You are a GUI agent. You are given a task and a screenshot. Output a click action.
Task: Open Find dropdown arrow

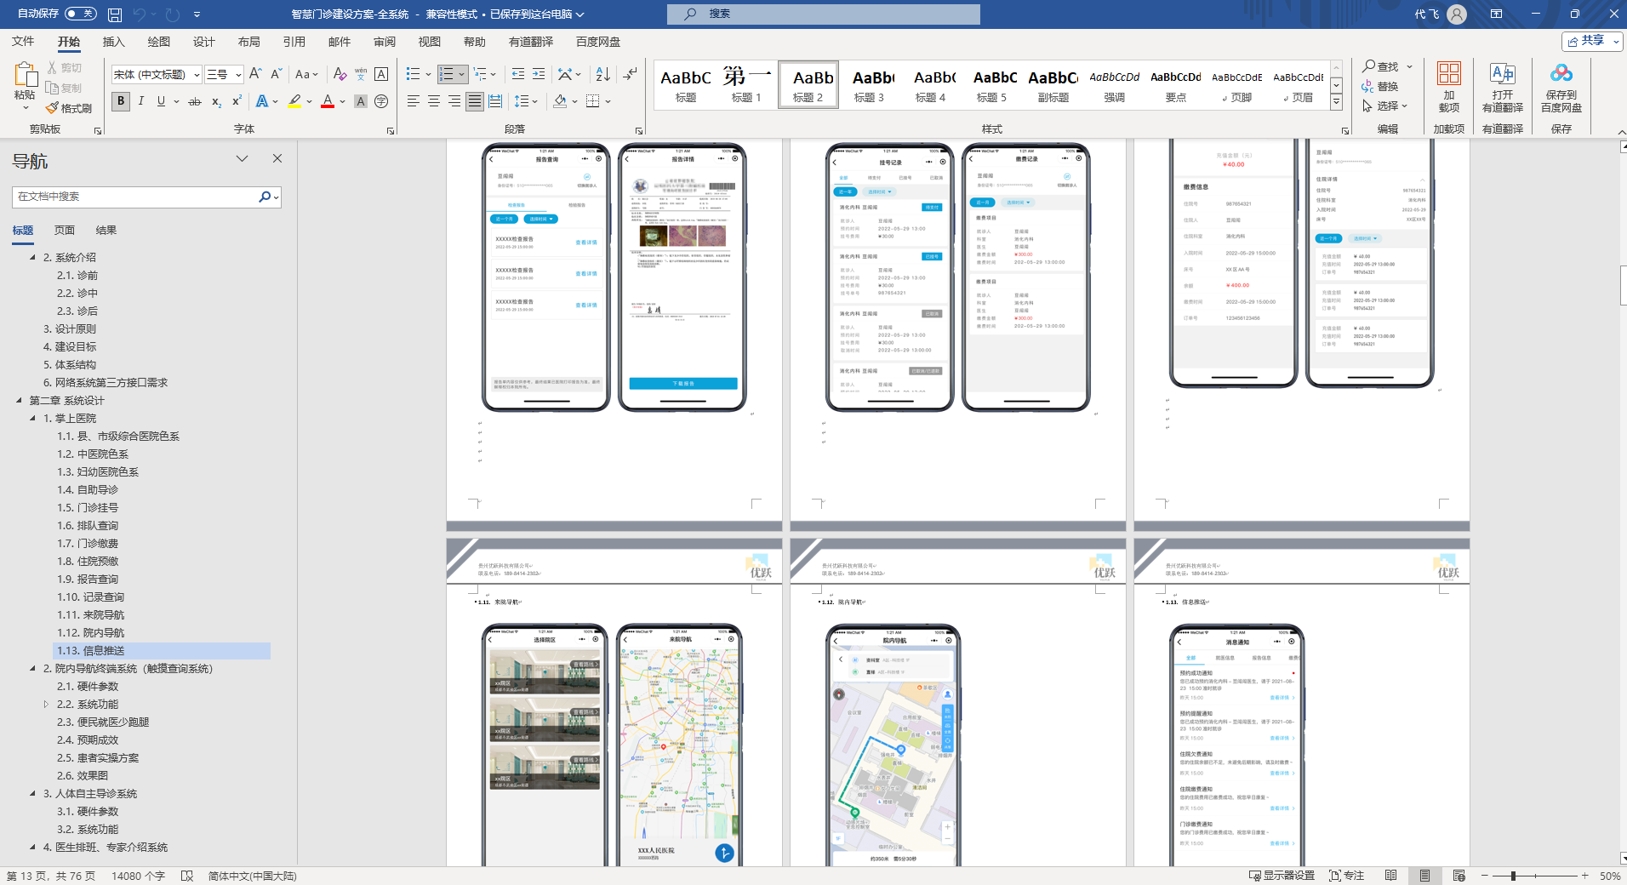click(1409, 66)
